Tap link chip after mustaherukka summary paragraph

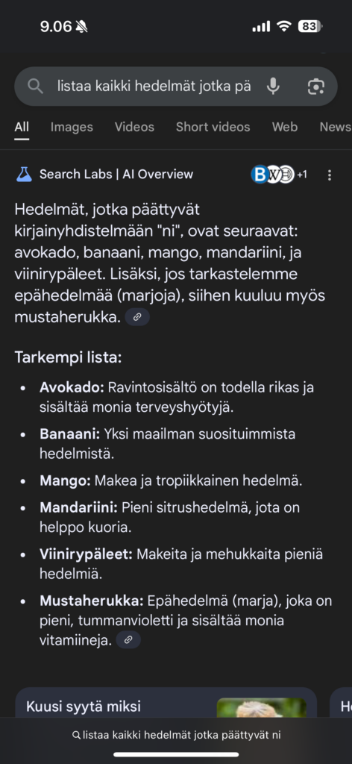[137, 317]
